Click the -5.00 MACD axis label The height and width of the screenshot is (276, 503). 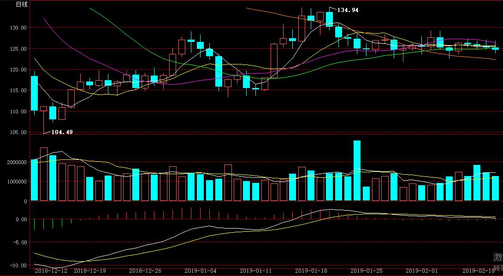pos(19,242)
